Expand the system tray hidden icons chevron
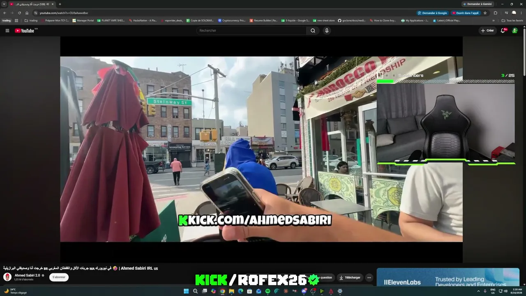526x296 pixels. pos(478,291)
